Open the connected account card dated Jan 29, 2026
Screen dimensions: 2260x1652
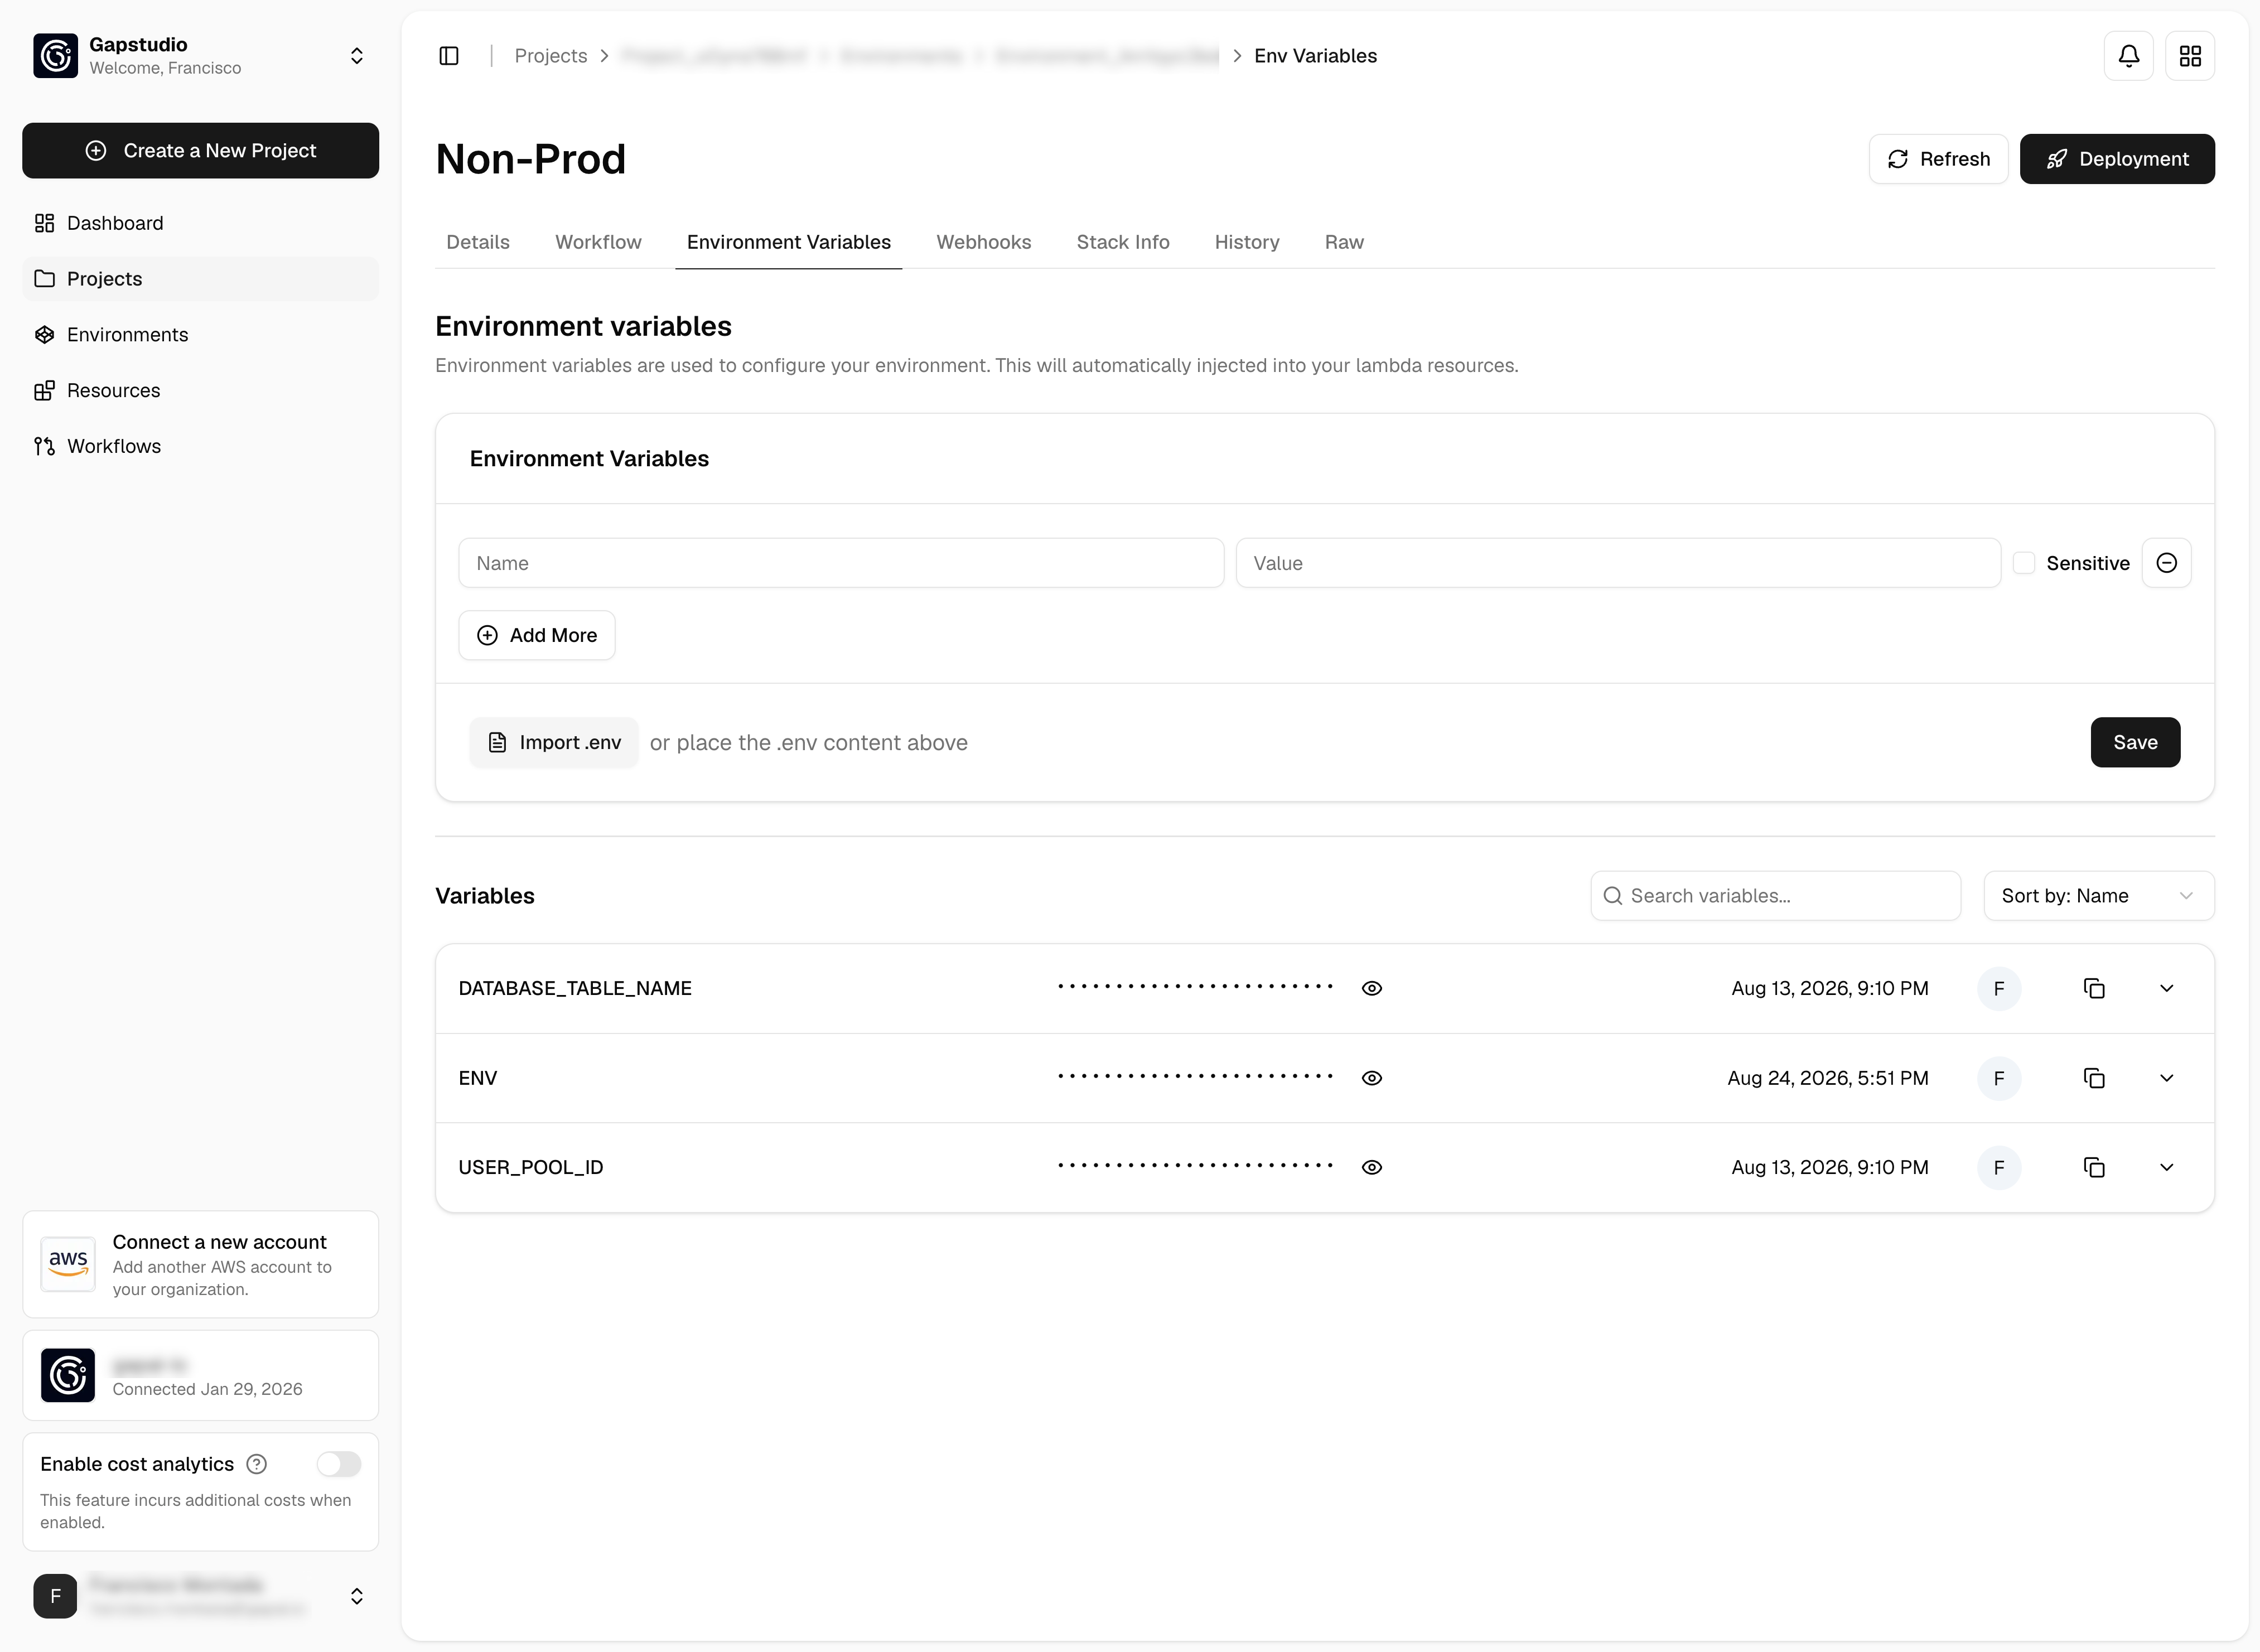200,1375
